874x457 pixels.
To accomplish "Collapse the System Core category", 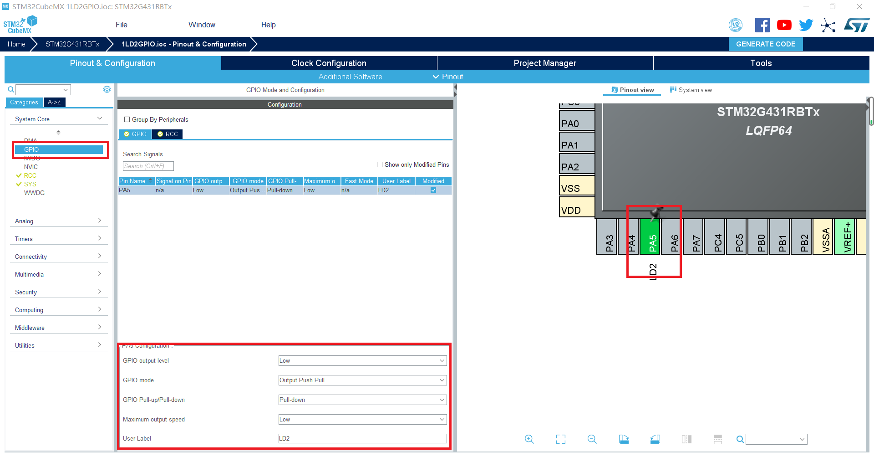I will coord(59,119).
